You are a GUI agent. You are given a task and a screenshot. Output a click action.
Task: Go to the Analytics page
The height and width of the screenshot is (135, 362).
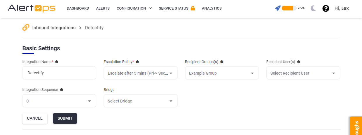tap(211, 8)
